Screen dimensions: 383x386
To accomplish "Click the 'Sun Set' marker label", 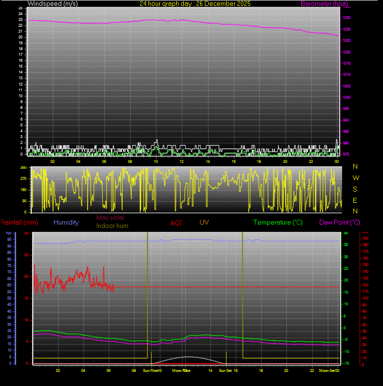I will click(225, 370).
